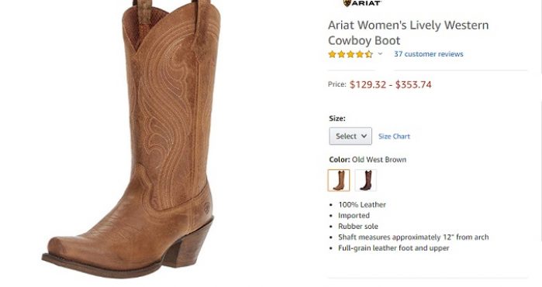The height and width of the screenshot is (287, 542).
Task: Click the four-and-a-half star rating
Action: (350, 54)
